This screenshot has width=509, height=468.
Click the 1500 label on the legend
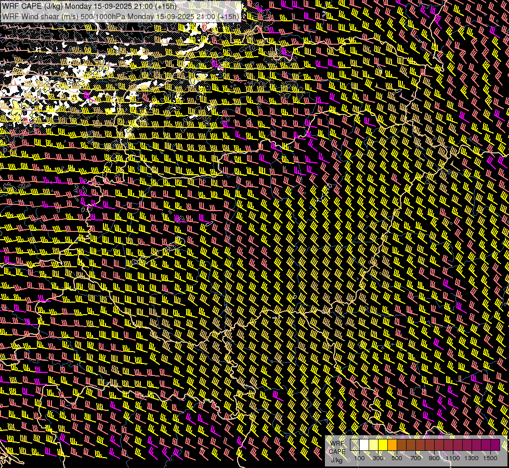[490, 458]
